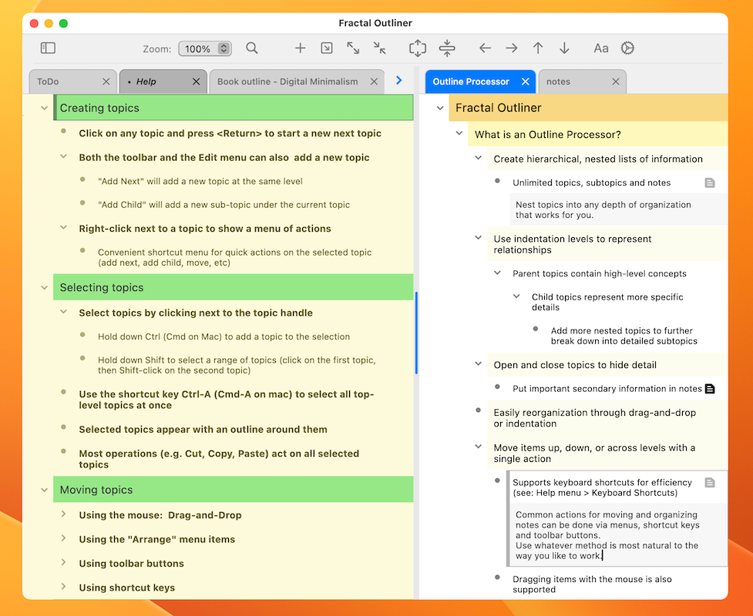The width and height of the screenshot is (753, 616).
Task: Move topic down with down arrow
Action: pos(564,49)
